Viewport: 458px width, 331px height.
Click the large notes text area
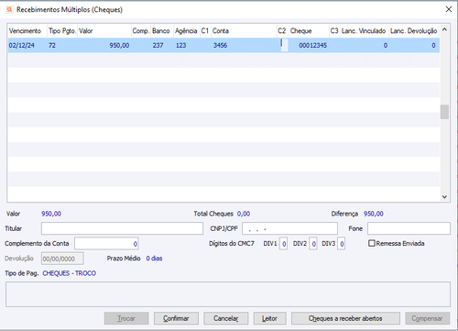[x=228, y=294]
